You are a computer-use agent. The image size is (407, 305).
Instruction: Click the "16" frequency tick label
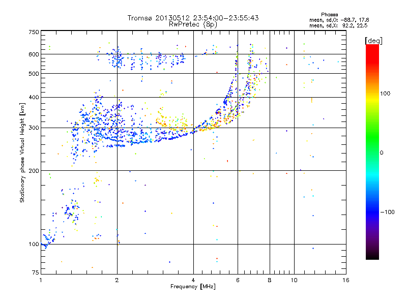tap(346, 280)
